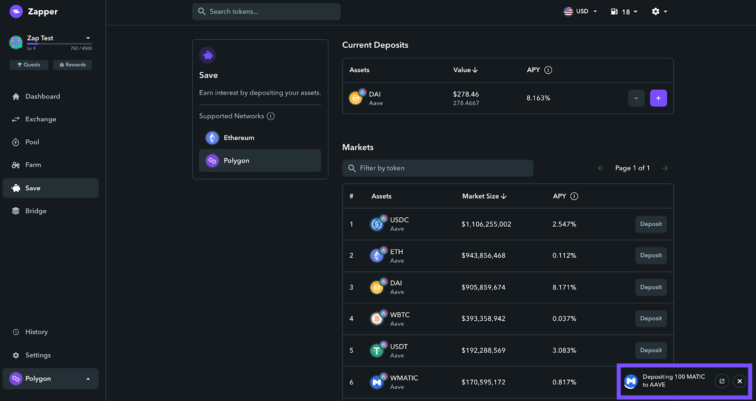Sort Current Deposits by Value
The height and width of the screenshot is (401, 756).
[465, 70]
